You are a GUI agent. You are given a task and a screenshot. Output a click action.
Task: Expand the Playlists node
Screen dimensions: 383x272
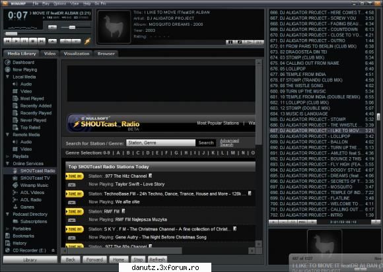(x=7, y=156)
